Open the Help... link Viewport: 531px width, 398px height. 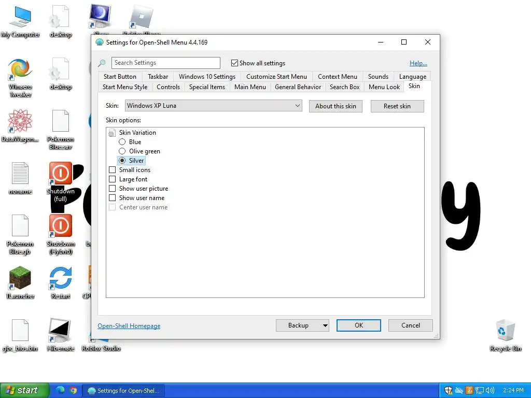(418, 63)
